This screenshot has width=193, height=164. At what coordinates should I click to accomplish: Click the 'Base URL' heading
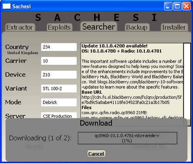(92, 92)
